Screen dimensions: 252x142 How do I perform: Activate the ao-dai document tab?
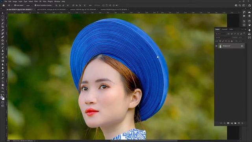(x=20, y=9)
